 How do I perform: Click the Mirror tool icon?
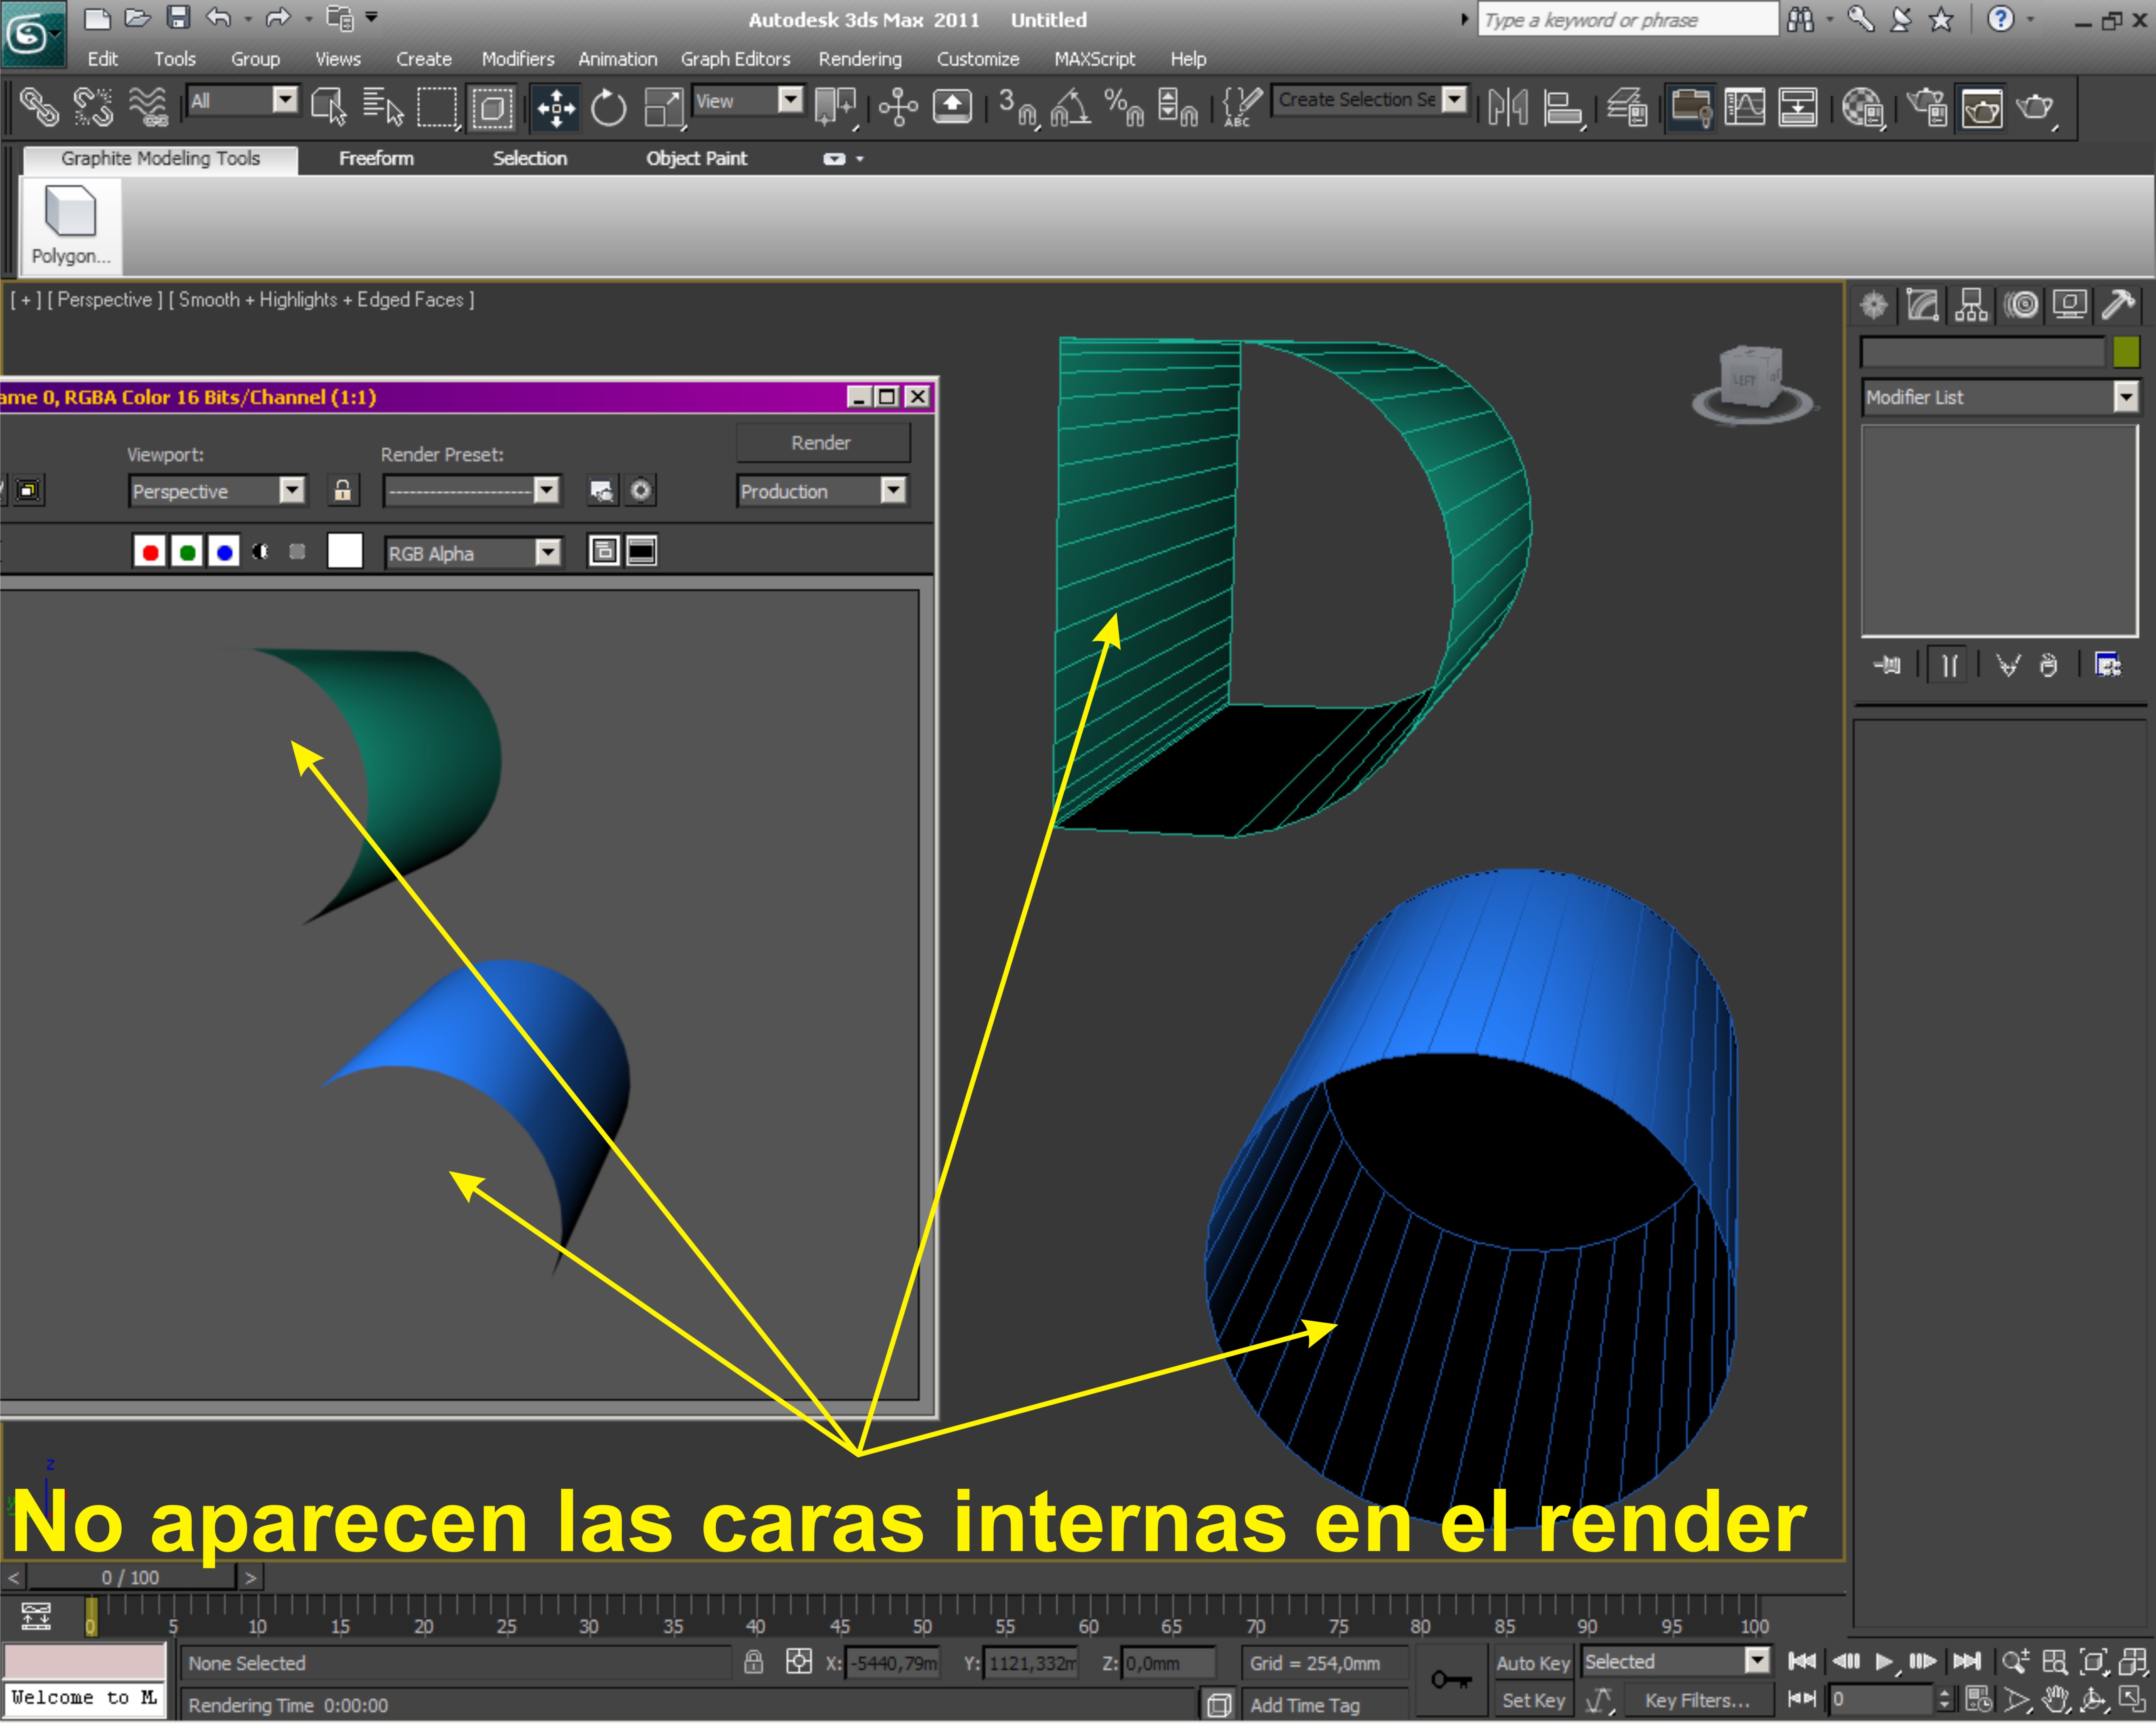(1507, 107)
